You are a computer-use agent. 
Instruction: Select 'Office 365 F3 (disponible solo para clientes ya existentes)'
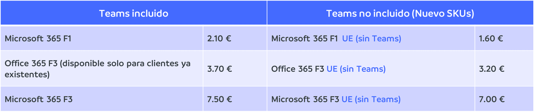point(97,69)
